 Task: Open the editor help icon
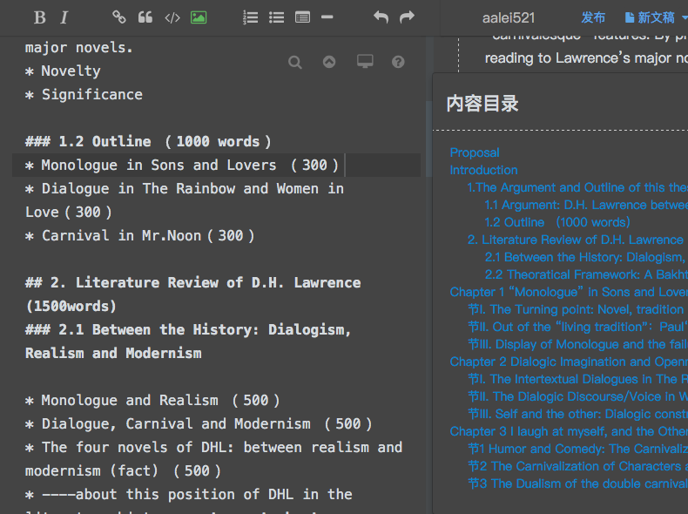pos(398,62)
